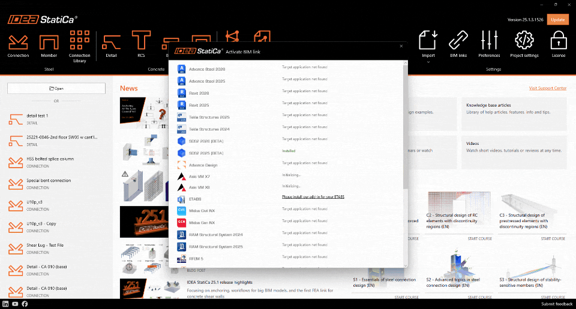Click the RAM Structural System 2025 icon
The image size is (576, 309).
[181, 247]
